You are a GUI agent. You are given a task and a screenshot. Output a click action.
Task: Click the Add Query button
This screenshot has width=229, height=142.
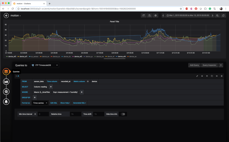click(x=194, y=65)
